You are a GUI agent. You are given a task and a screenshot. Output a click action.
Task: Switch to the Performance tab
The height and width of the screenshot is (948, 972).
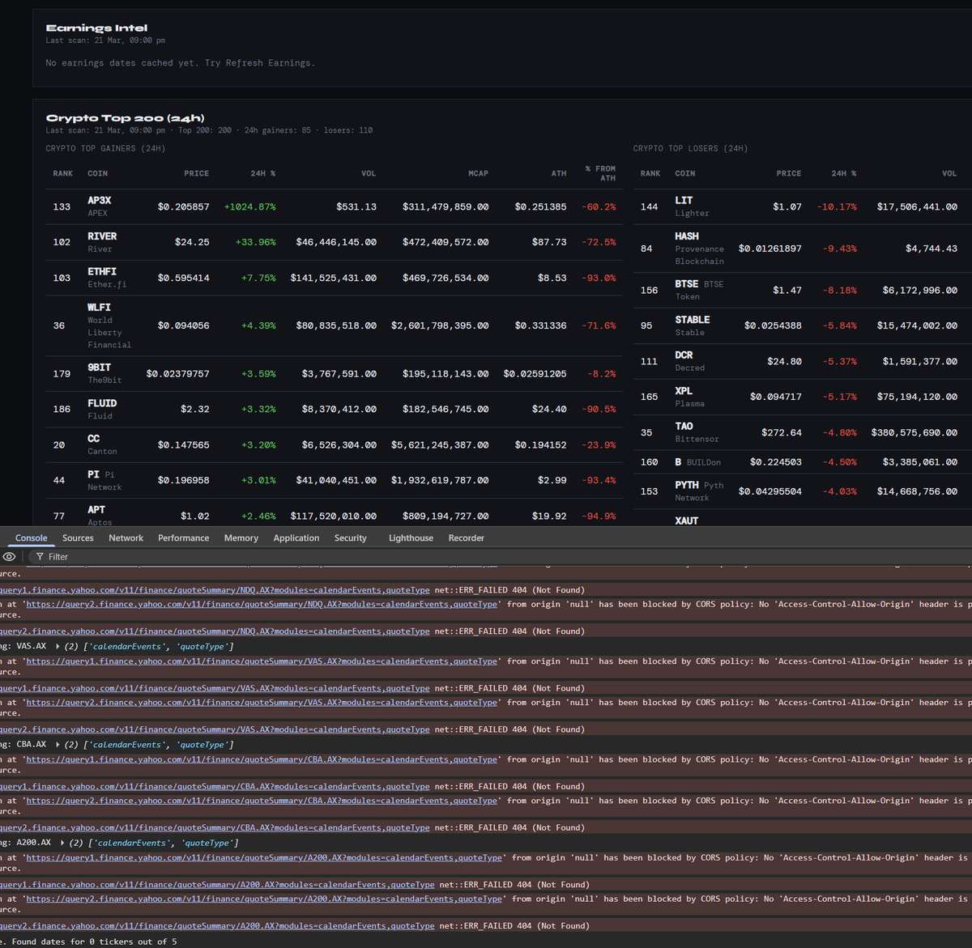(183, 538)
